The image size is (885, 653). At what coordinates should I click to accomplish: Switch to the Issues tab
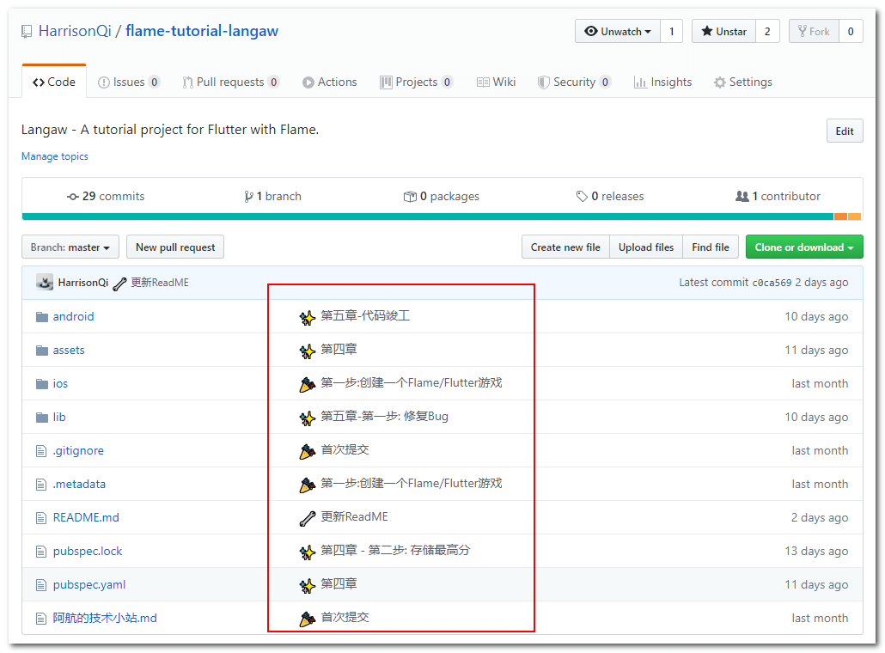(129, 82)
